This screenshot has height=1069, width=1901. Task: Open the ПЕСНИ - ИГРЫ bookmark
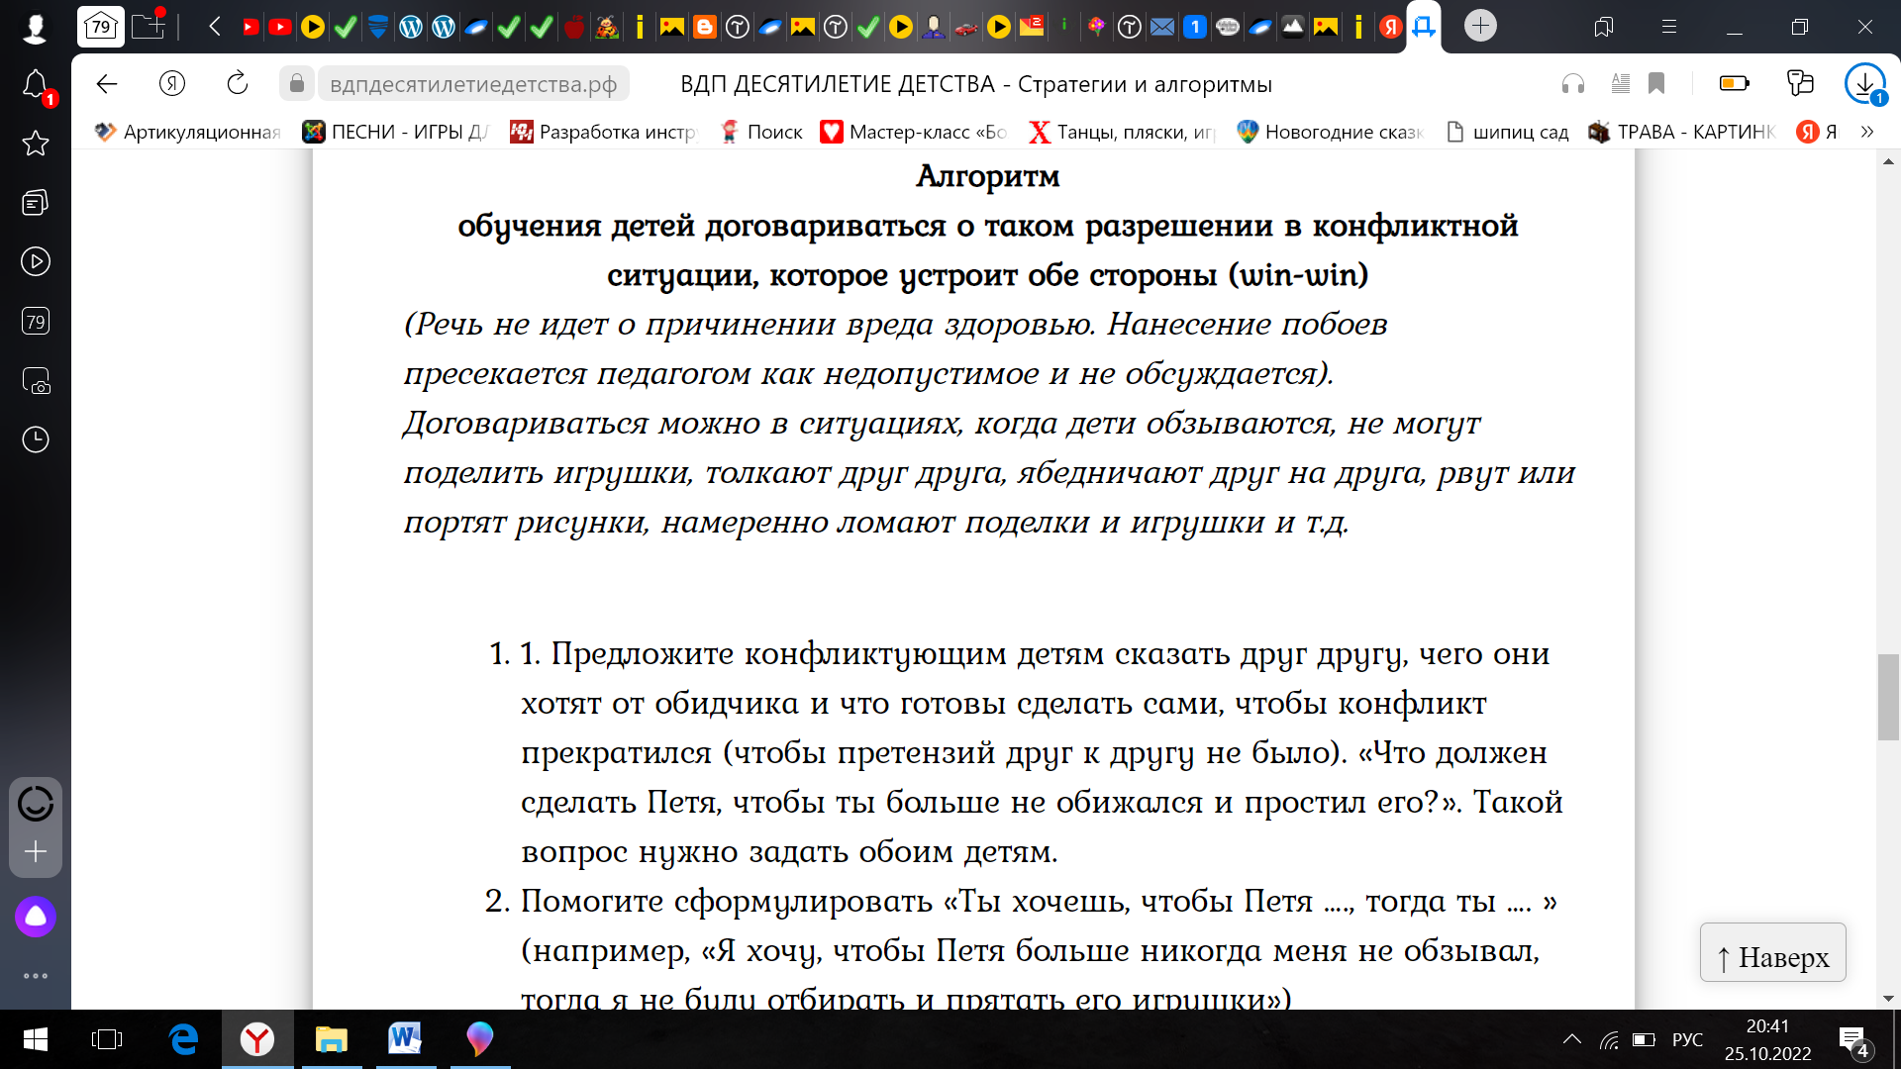point(396,132)
